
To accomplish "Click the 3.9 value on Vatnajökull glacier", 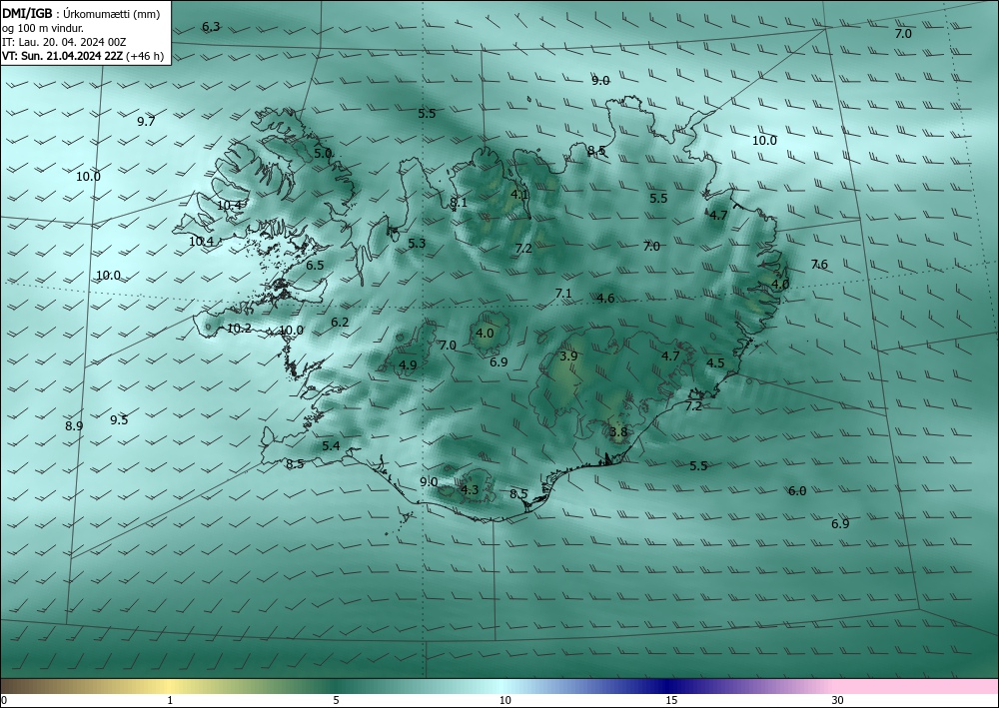I will (x=568, y=355).
